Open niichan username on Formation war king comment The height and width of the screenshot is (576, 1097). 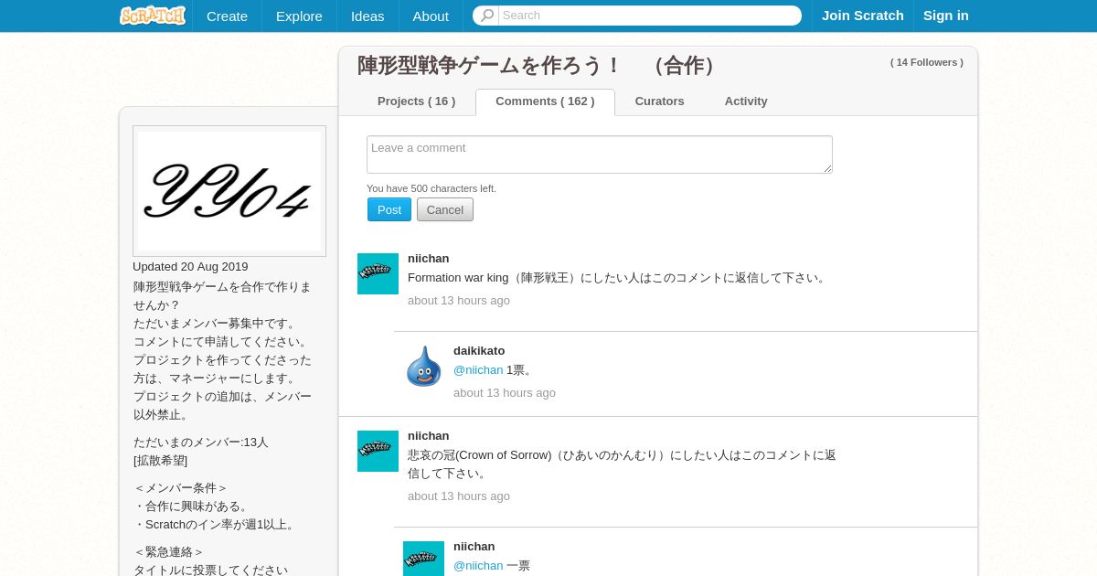(x=429, y=259)
